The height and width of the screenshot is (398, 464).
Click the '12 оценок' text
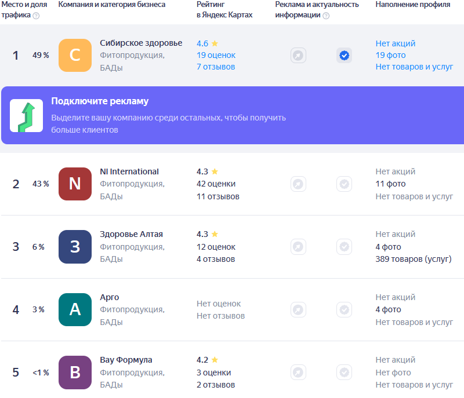(x=216, y=247)
